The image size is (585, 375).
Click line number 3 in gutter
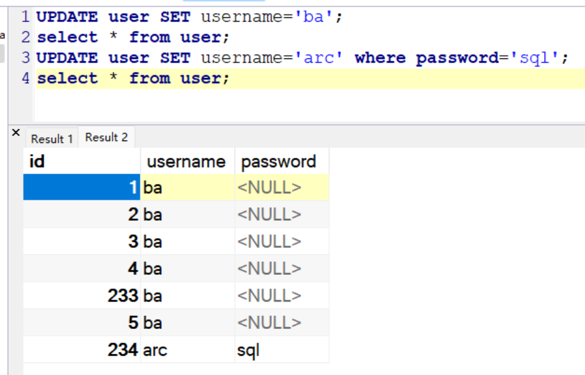pos(26,58)
